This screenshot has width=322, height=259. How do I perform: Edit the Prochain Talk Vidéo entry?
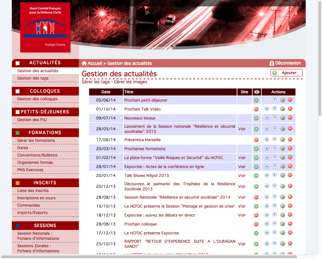point(283,109)
